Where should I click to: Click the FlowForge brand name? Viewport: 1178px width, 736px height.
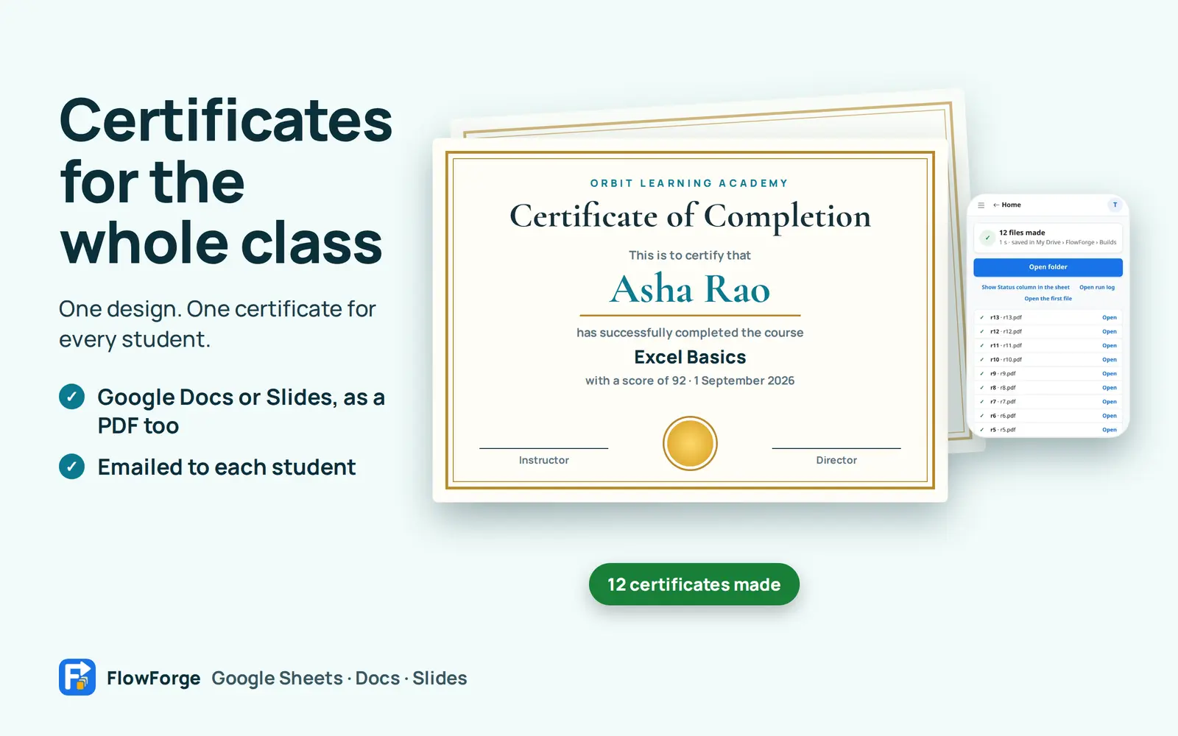click(x=153, y=678)
